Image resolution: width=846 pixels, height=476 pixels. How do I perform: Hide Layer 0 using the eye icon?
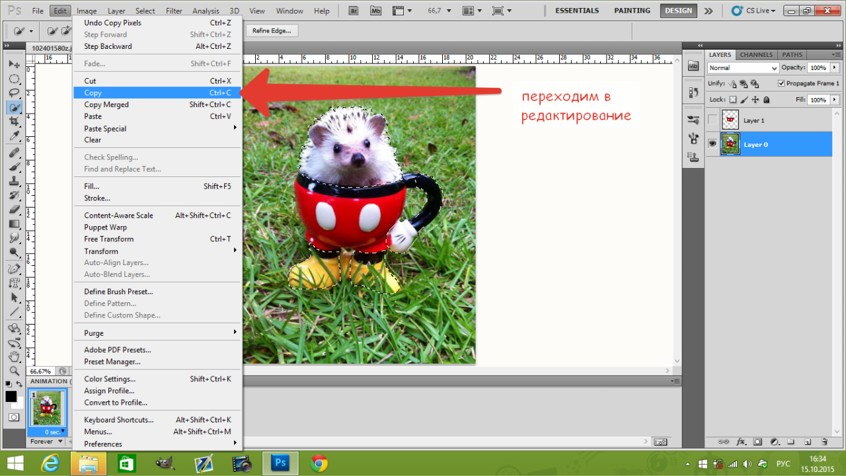pos(712,144)
